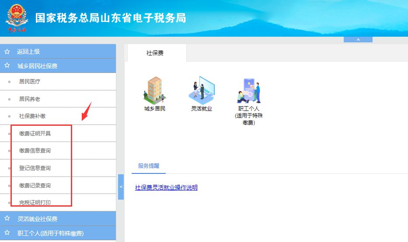Image resolution: width=408 pixels, height=242 pixels.
Task: Expand the 灵活就业社保费 section
Action: tap(37, 219)
